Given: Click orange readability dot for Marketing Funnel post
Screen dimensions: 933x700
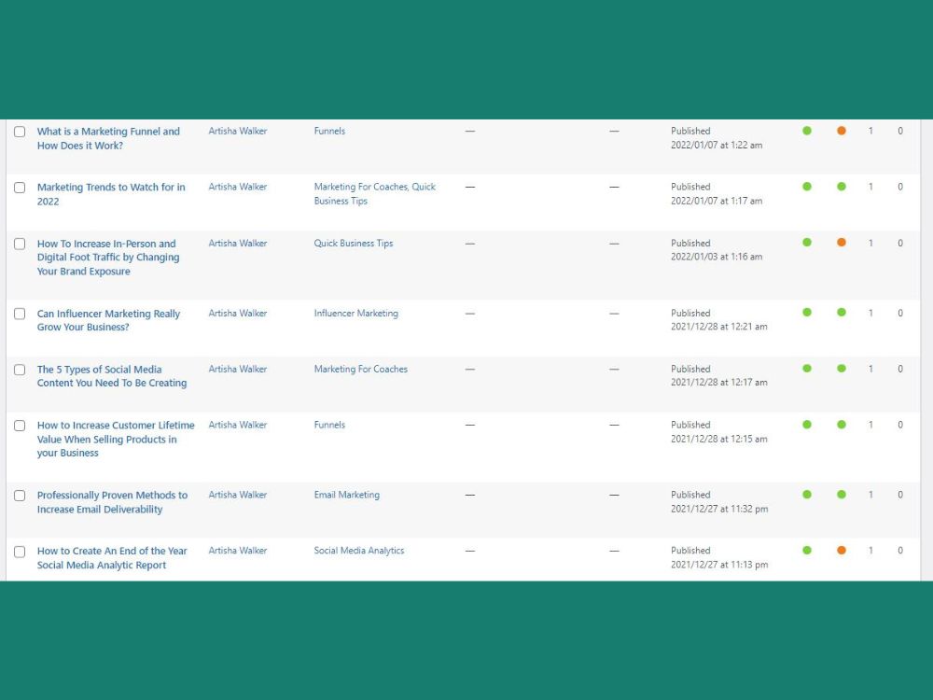Looking at the screenshot, I should pyautogui.click(x=842, y=131).
